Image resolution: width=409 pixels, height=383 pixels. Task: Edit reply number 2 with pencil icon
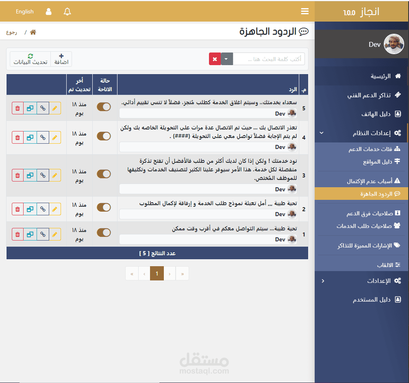coord(55,209)
